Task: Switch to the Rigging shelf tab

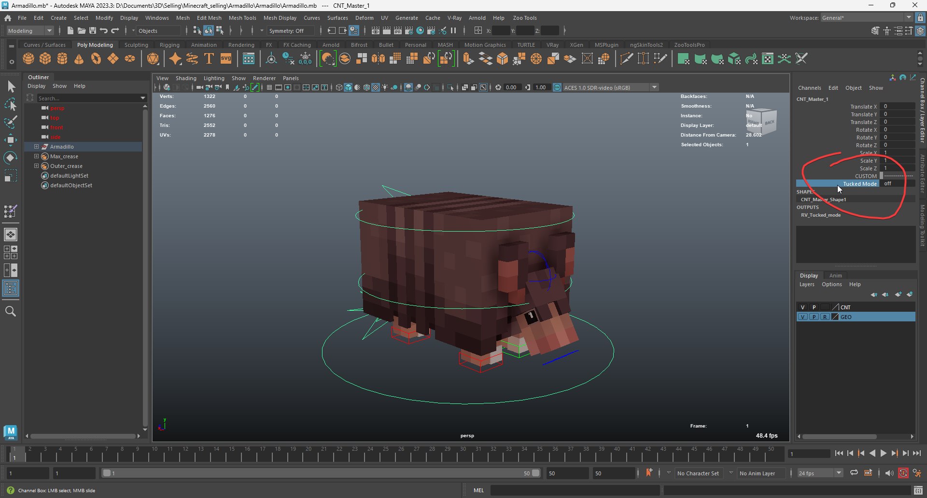Action: 169,45
